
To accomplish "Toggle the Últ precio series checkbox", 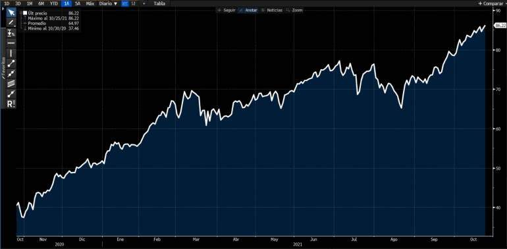I will pyautogui.click(x=25, y=13).
